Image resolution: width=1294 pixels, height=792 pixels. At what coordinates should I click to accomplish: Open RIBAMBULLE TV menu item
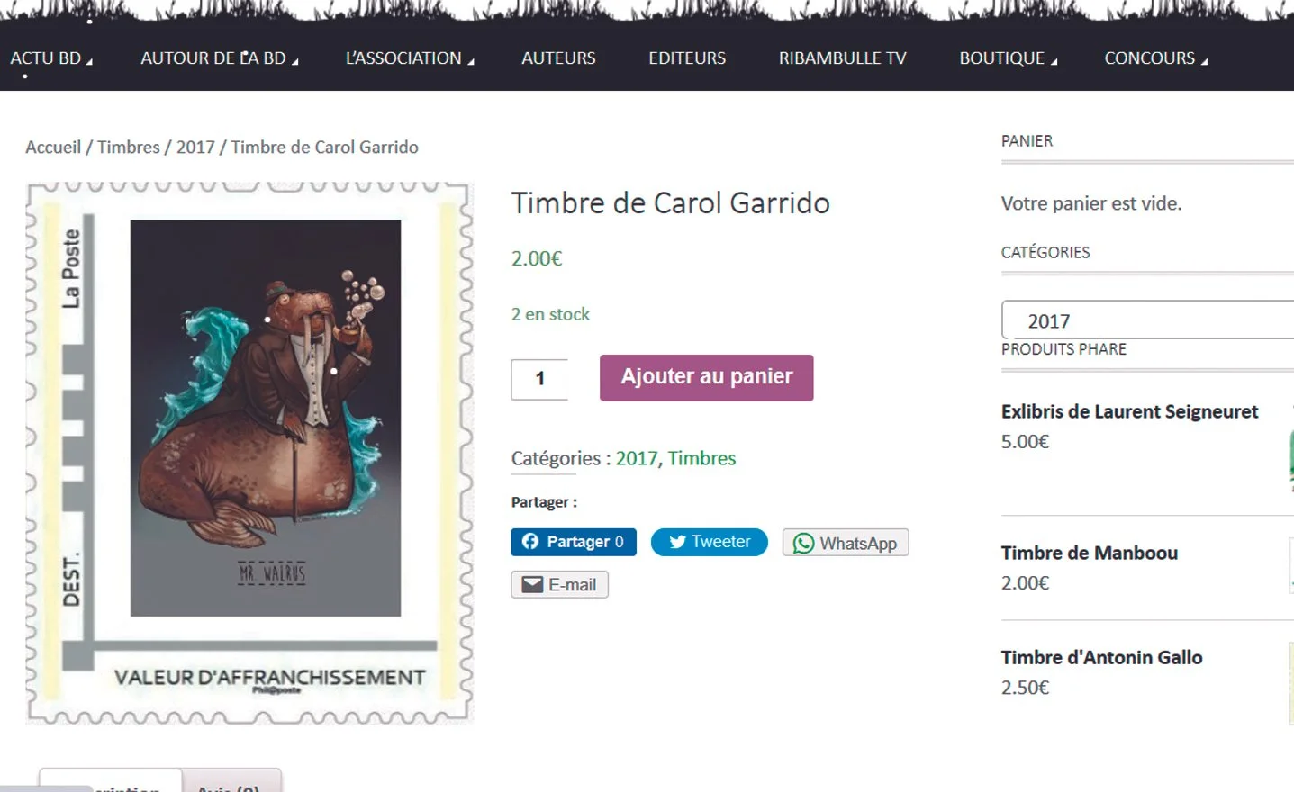842,58
